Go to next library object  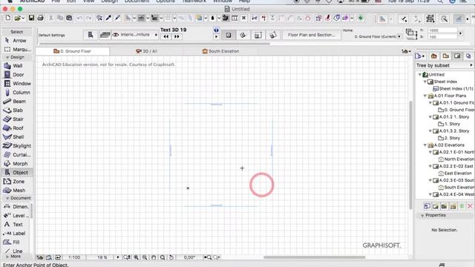pos(177,36)
